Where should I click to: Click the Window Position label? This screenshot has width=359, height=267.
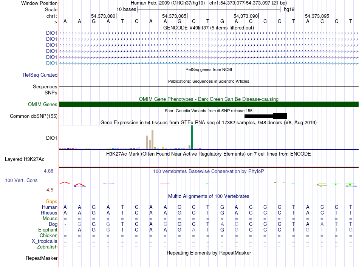39,3
